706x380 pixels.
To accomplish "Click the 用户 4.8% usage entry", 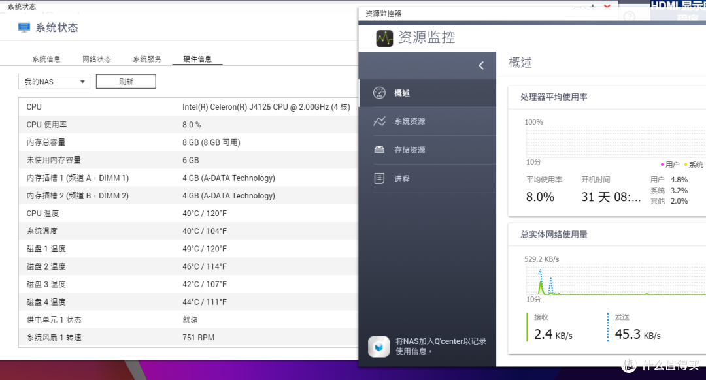I will [669, 180].
